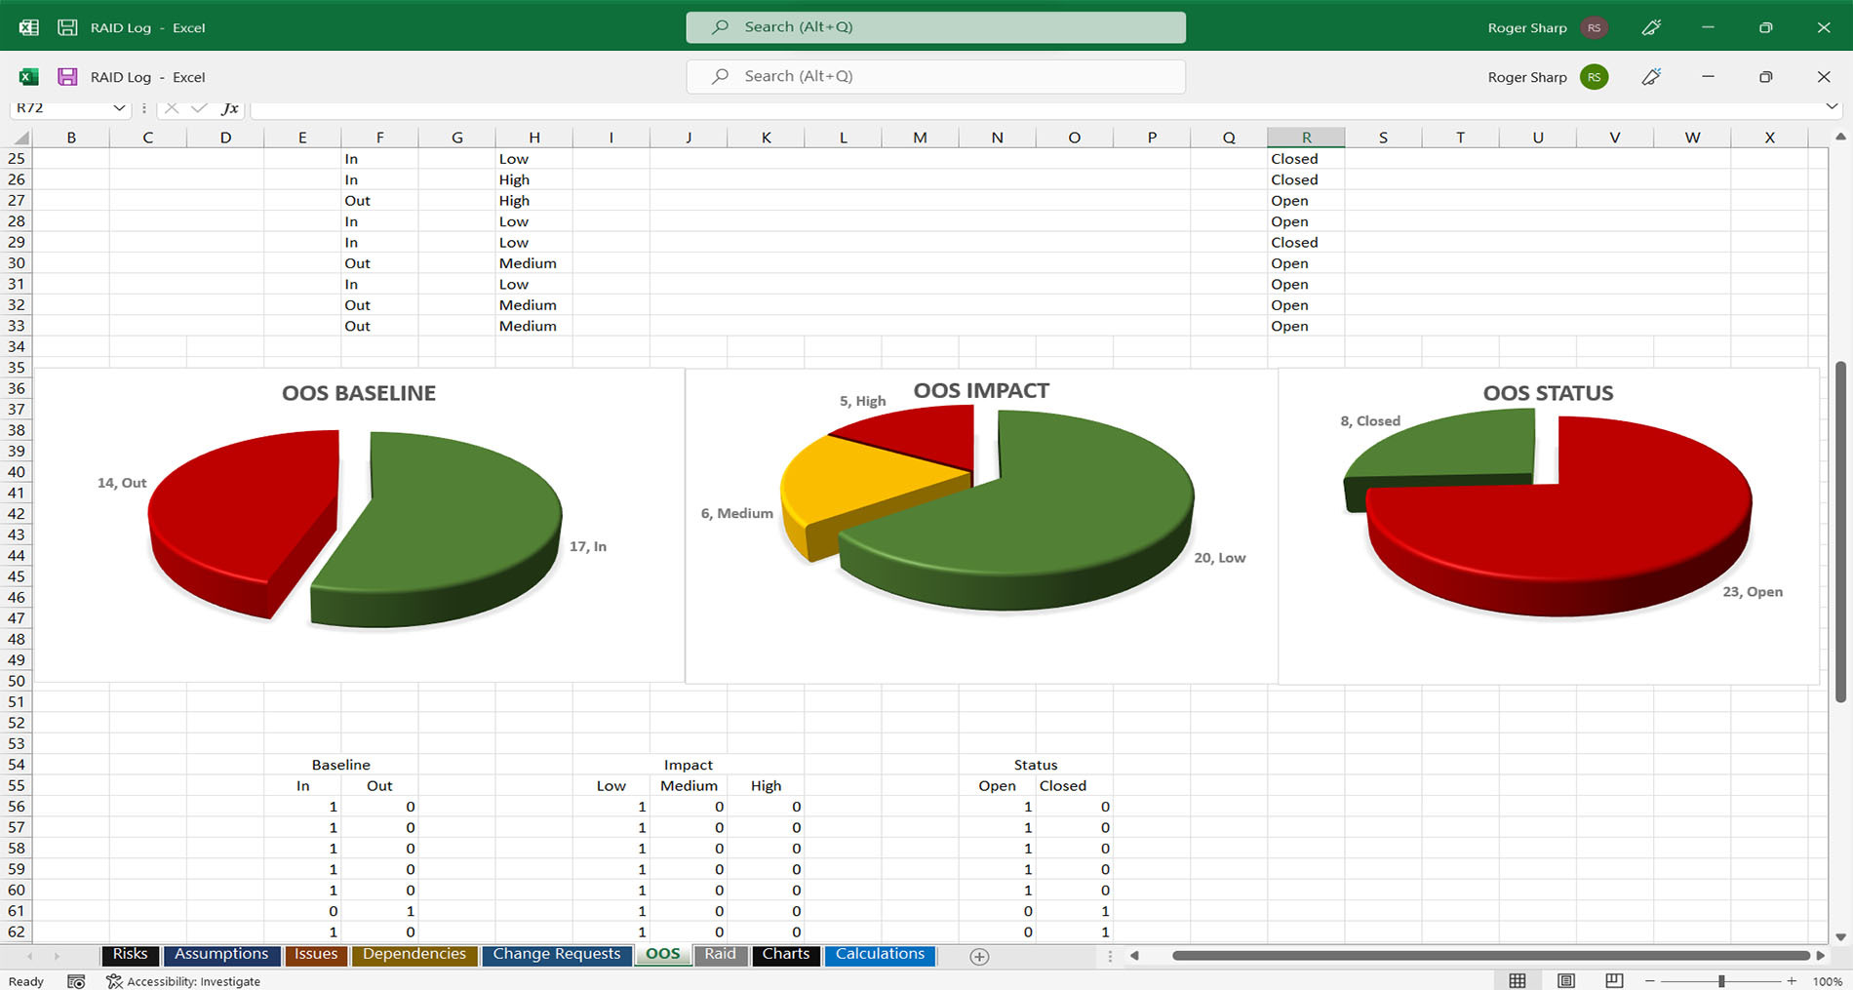
Task: Click in the Search box
Action: [936, 76]
